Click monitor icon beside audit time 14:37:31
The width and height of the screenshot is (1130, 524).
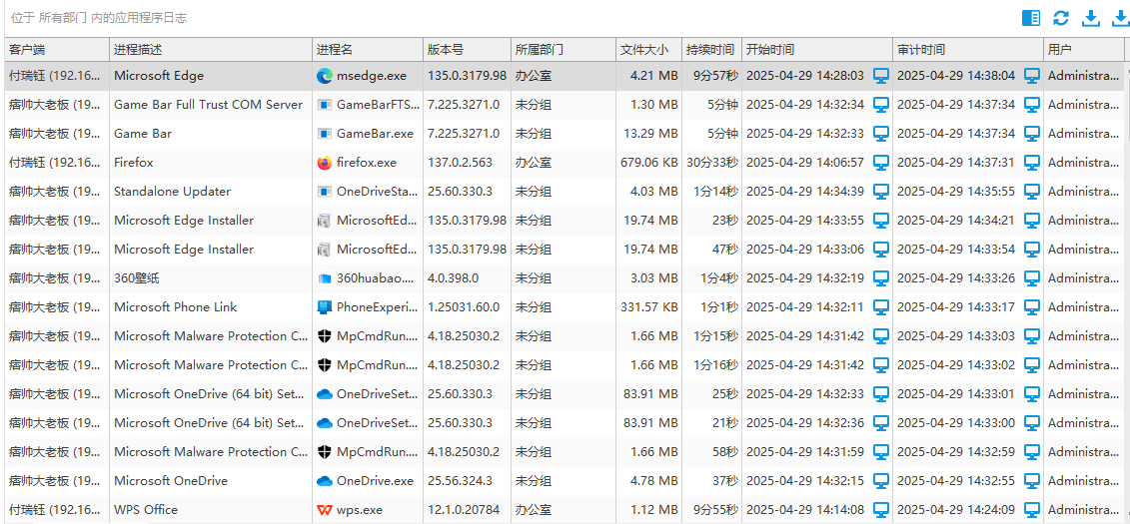(x=1032, y=163)
